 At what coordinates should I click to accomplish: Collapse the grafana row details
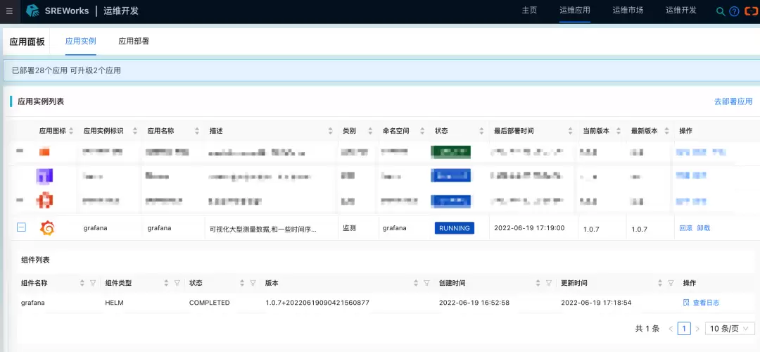(x=21, y=227)
